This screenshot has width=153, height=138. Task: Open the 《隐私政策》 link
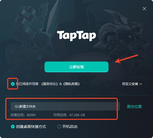(x=71, y=84)
